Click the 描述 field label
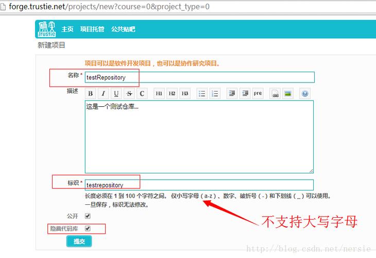The image size is (376, 258). pos(73,91)
